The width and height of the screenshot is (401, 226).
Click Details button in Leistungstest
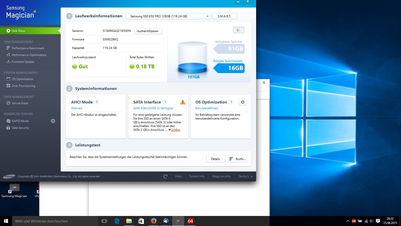[x=215, y=159]
